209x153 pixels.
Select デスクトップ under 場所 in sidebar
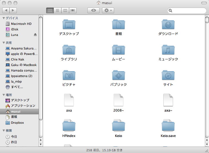pyautogui.click(x=19, y=100)
